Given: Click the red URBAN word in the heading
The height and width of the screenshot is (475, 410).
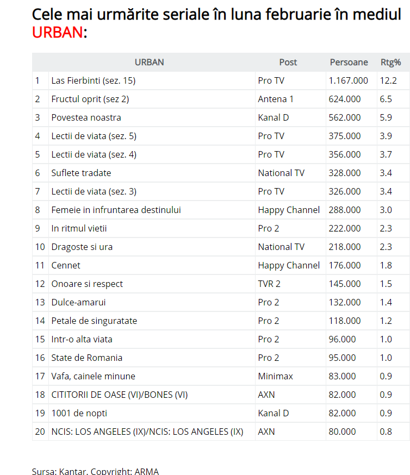Looking at the screenshot, I should click(57, 33).
